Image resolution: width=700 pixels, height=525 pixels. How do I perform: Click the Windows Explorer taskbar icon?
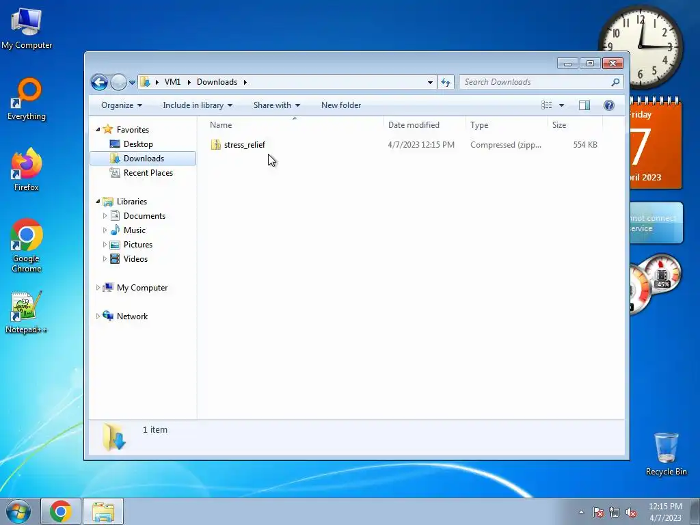103,511
